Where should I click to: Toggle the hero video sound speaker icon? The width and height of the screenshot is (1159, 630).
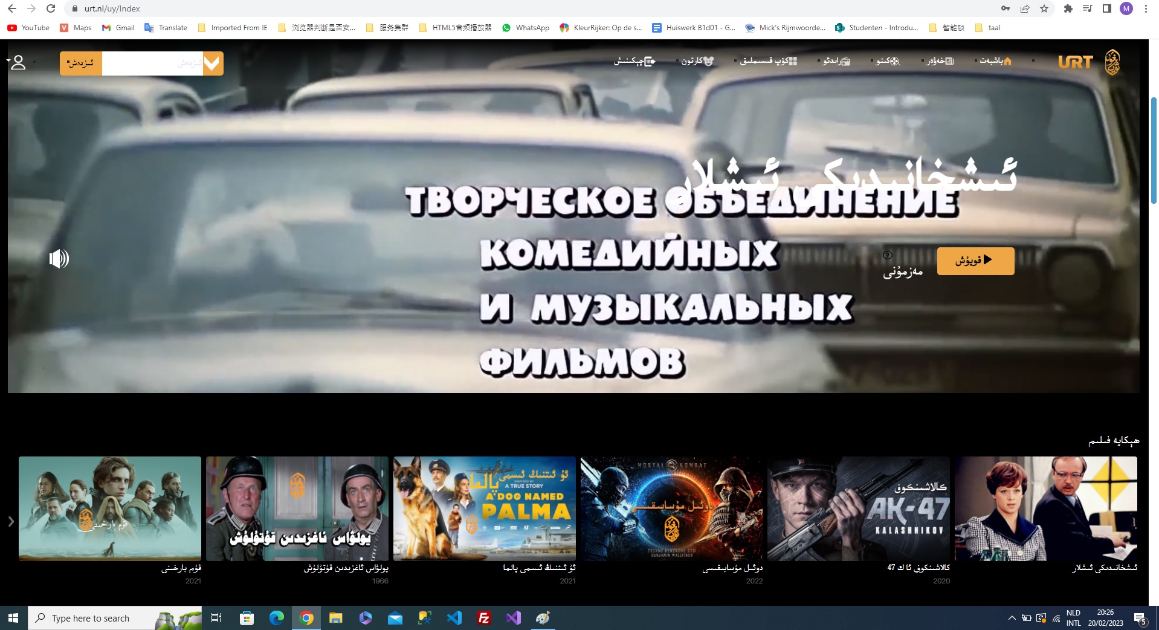coord(59,259)
